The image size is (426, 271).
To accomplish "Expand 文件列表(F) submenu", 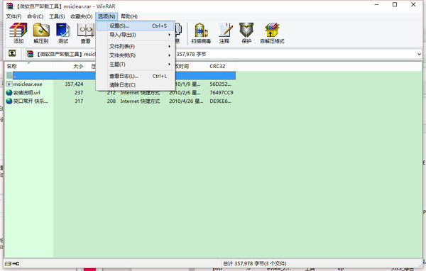I will [136, 46].
